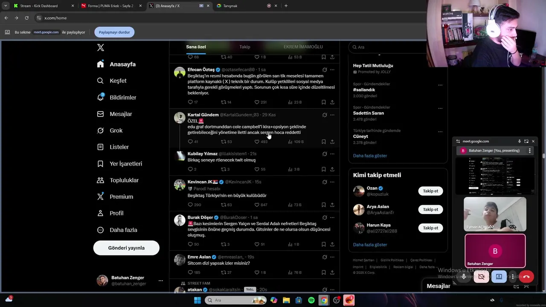This screenshot has width=546, height=307.
Task: Click Paylaşmayı durdur button
Action: [x=114, y=32]
